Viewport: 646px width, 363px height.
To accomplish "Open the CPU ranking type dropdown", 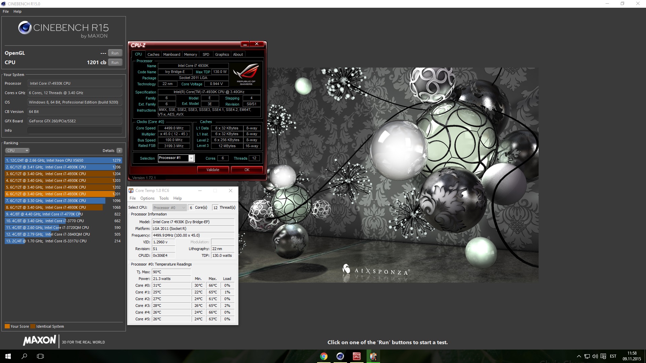I will point(17,151).
